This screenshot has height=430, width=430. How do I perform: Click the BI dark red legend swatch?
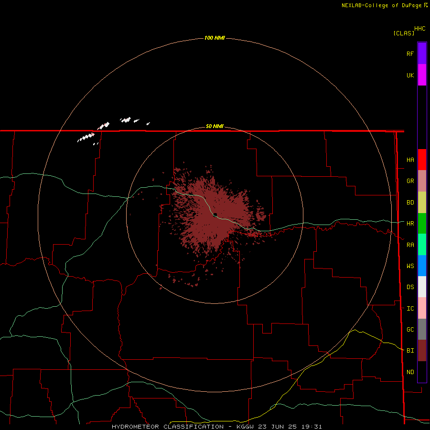[422, 351]
